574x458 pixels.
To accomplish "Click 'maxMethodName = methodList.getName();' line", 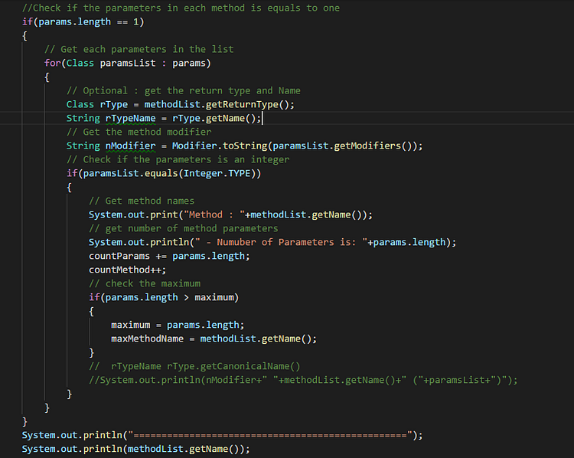I will click(x=214, y=339).
